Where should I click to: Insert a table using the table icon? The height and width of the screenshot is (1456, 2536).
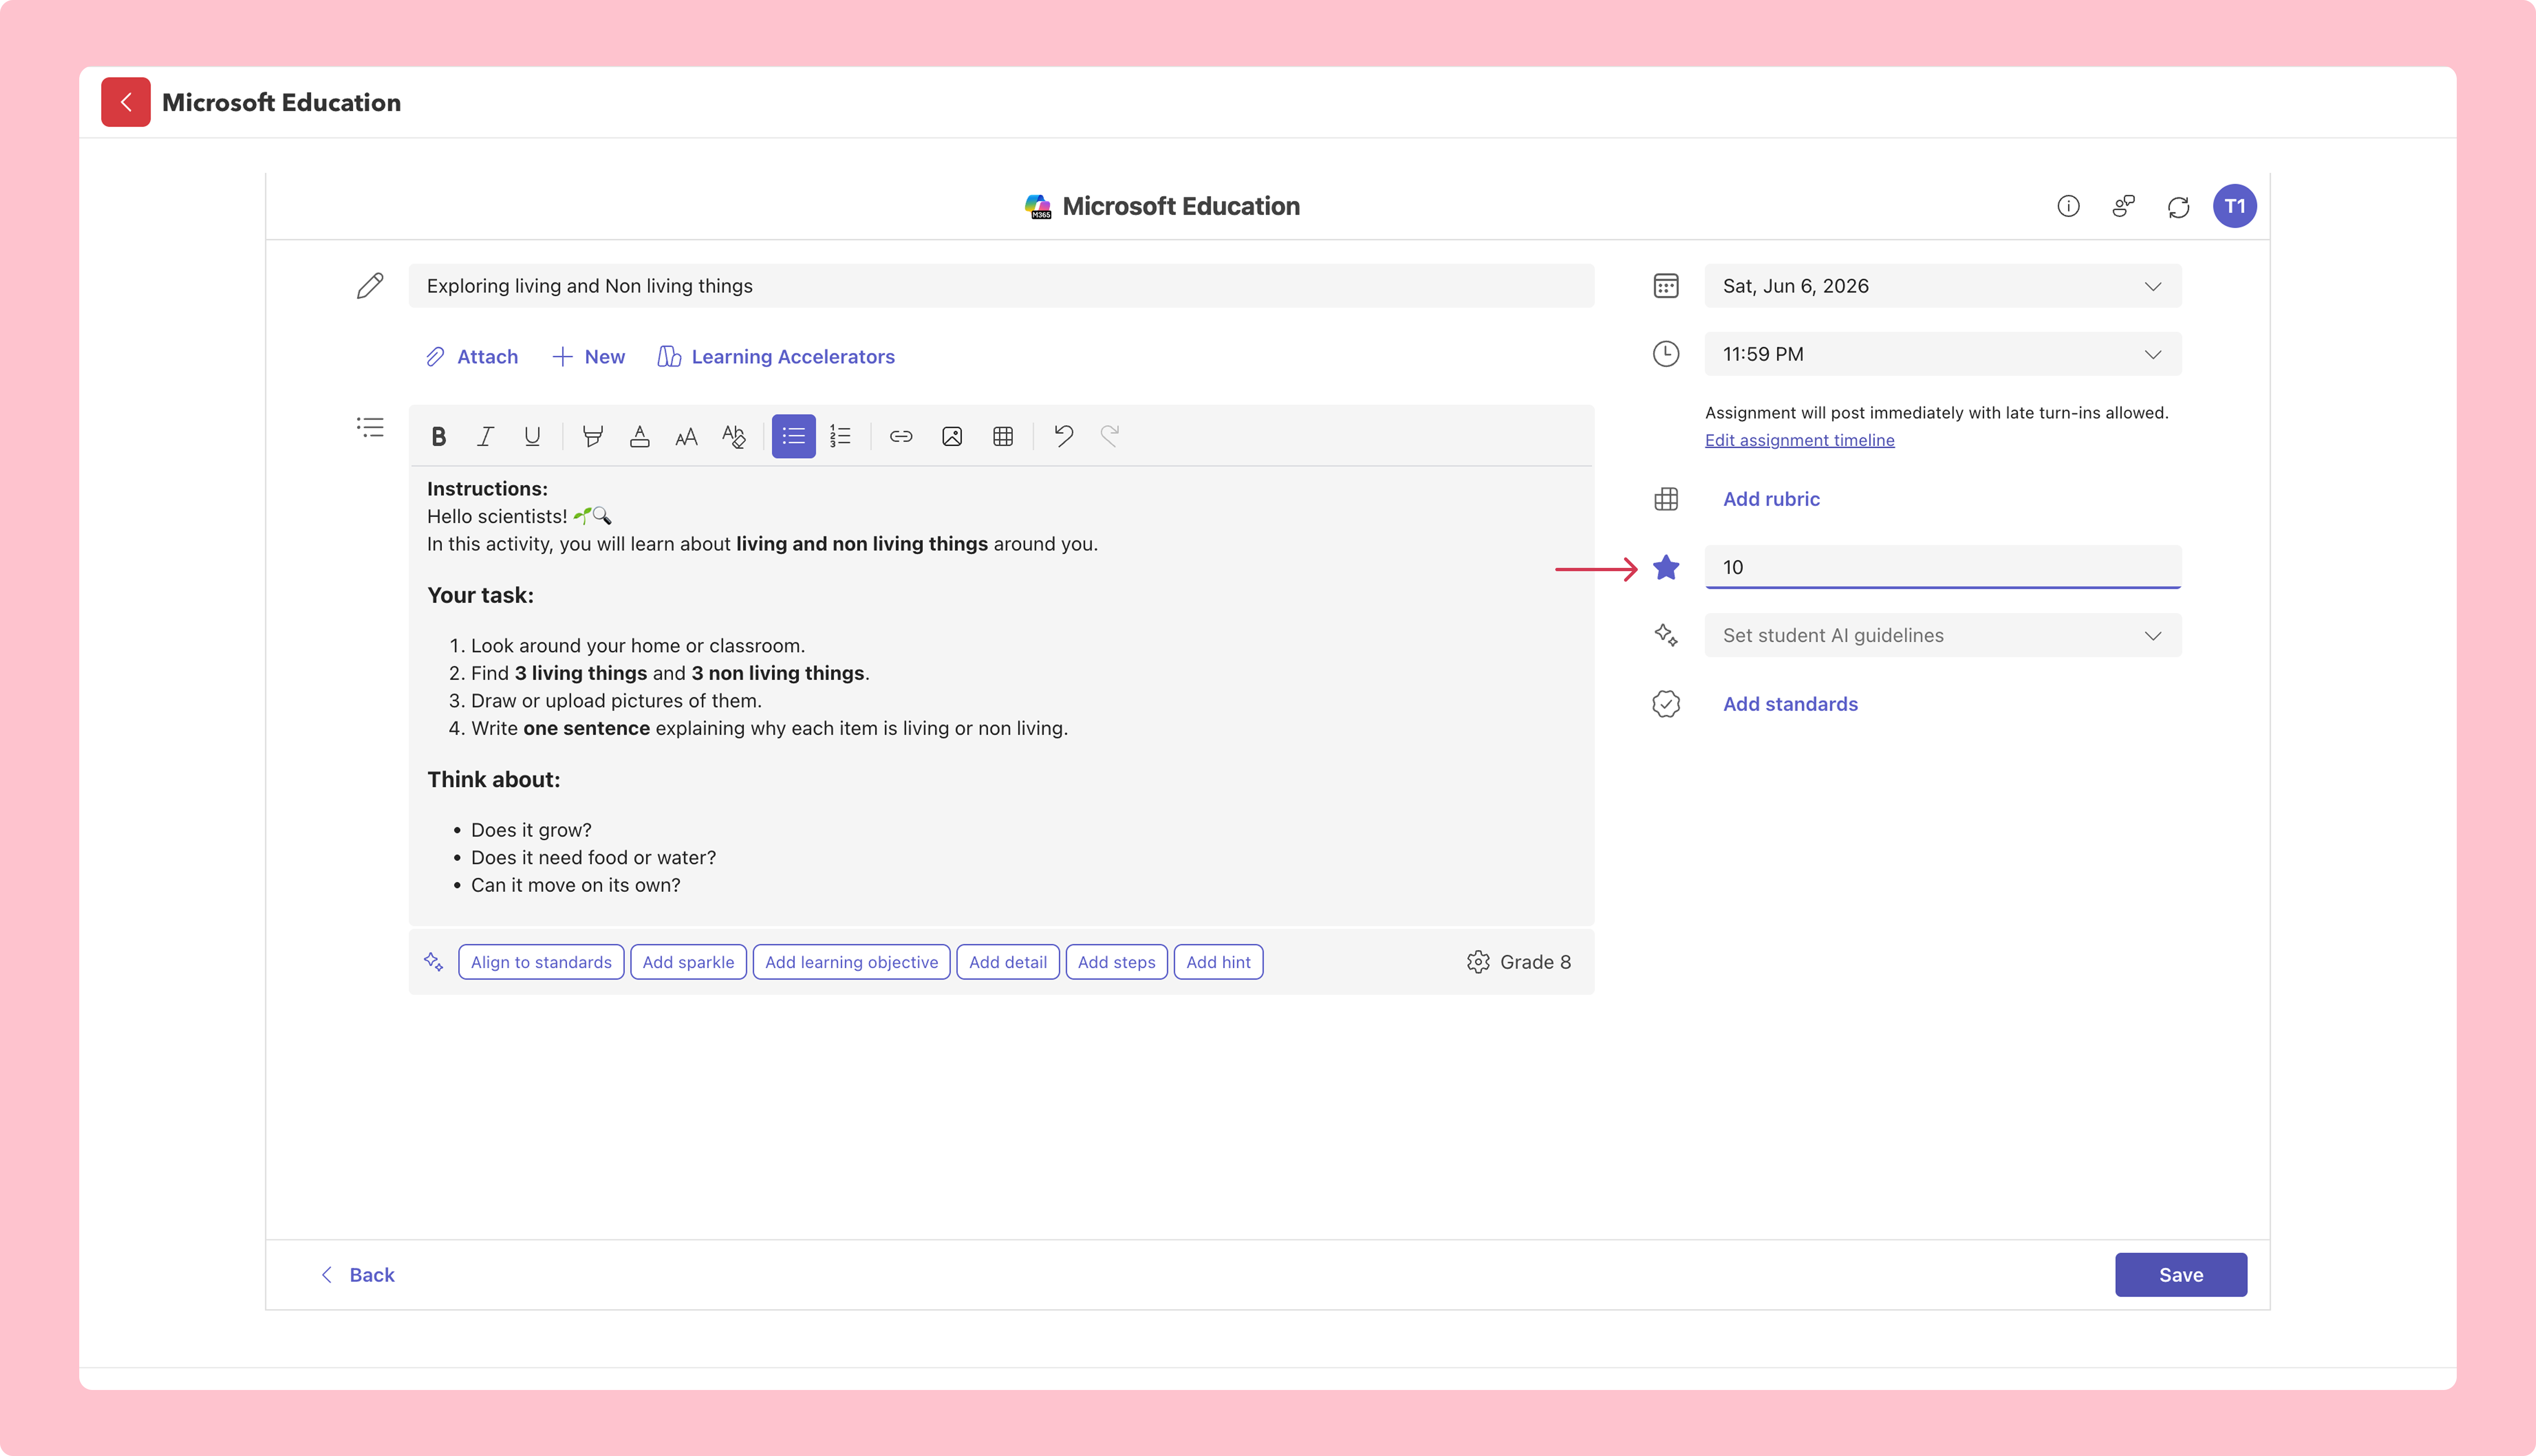tap(1003, 436)
